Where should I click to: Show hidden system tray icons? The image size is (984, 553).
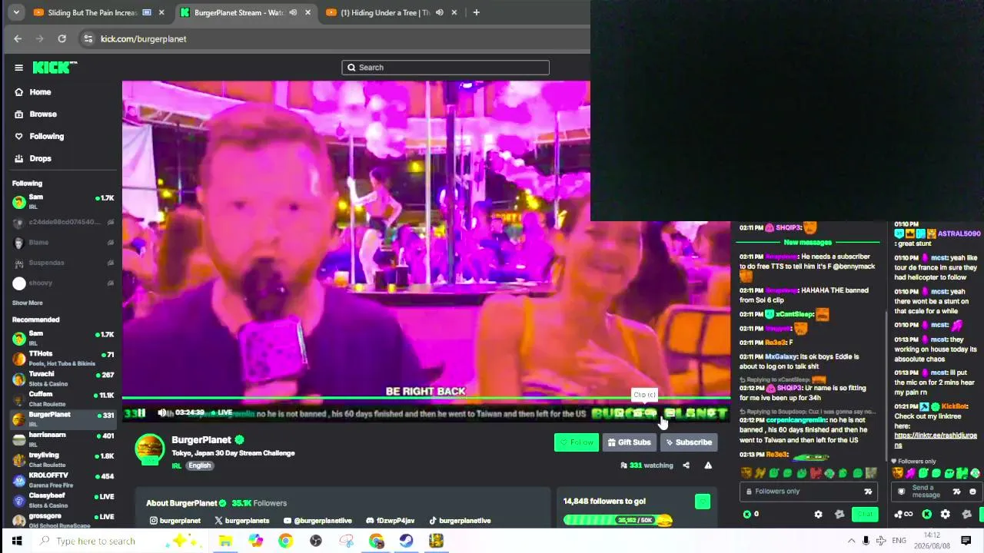[851, 541]
